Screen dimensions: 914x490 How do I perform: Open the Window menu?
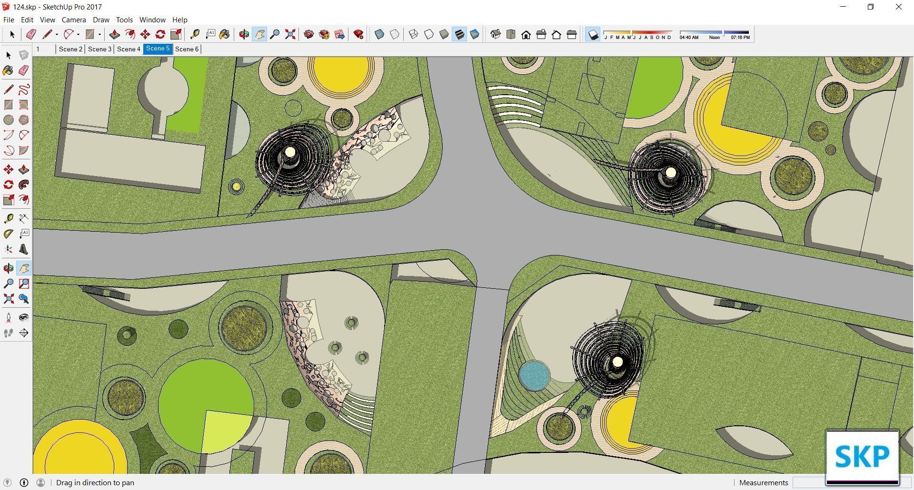click(x=152, y=20)
